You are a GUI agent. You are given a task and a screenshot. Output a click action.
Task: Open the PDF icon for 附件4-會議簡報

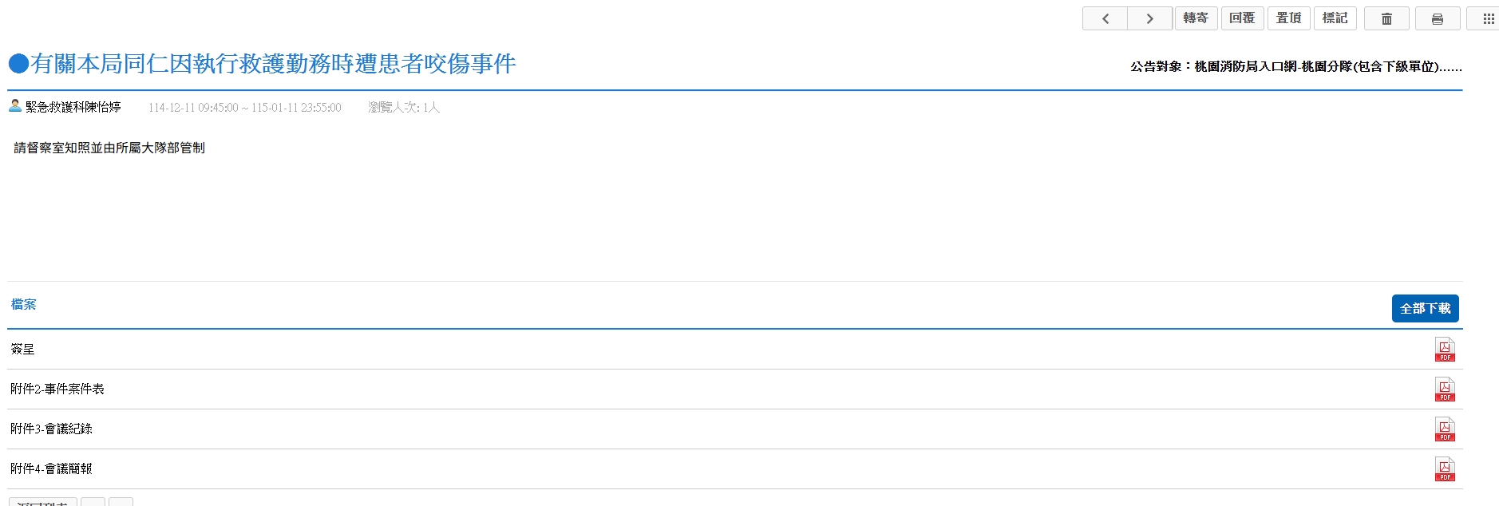1445,469
